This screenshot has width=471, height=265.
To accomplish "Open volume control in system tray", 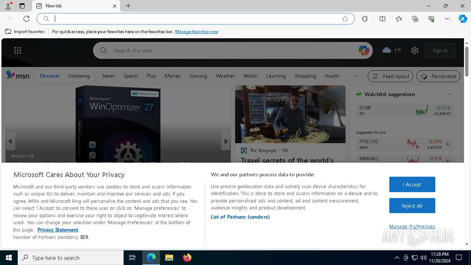I will pyautogui.click(x=423, y=258).
